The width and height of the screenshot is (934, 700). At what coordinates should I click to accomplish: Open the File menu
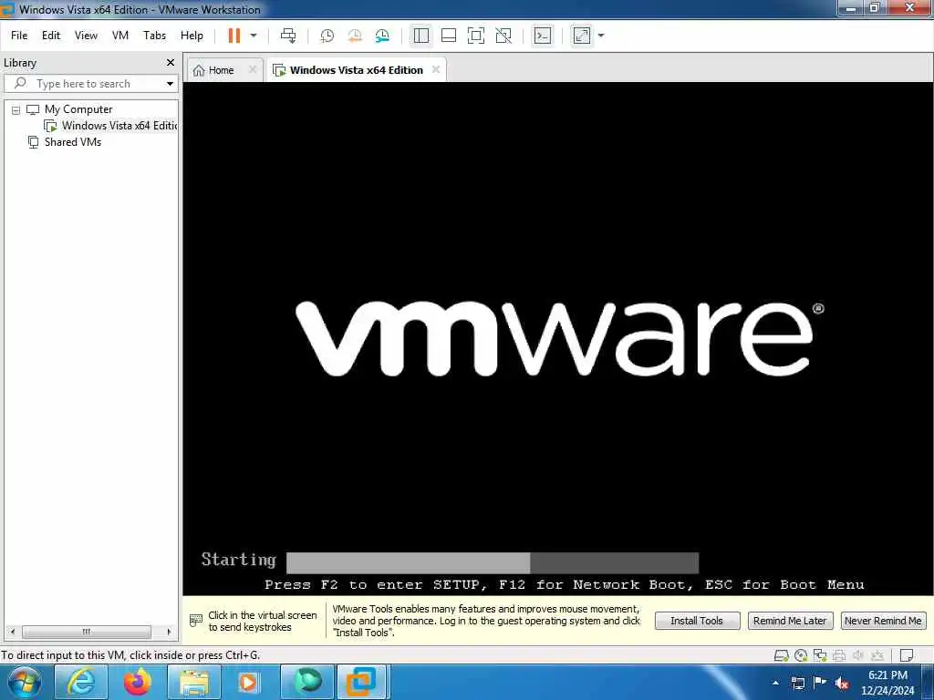19,36
